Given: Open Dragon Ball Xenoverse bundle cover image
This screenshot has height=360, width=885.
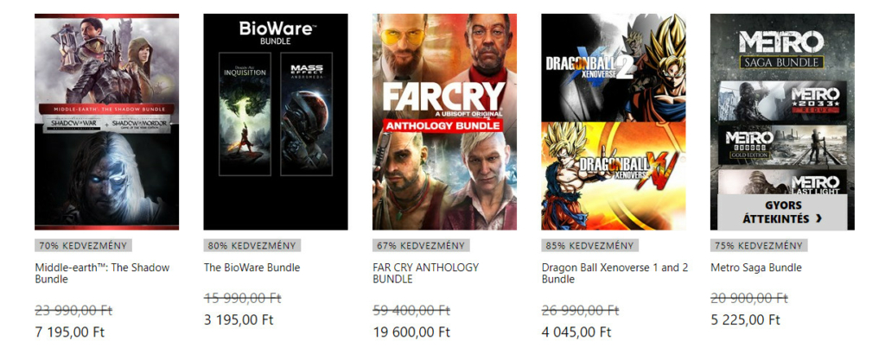Looking at the screenshot, I should [x=614, y=122].
